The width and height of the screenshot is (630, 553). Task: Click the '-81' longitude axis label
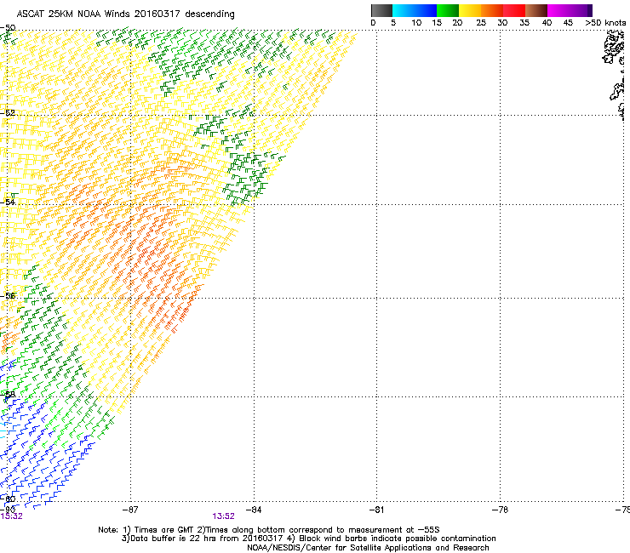point(376,510)
